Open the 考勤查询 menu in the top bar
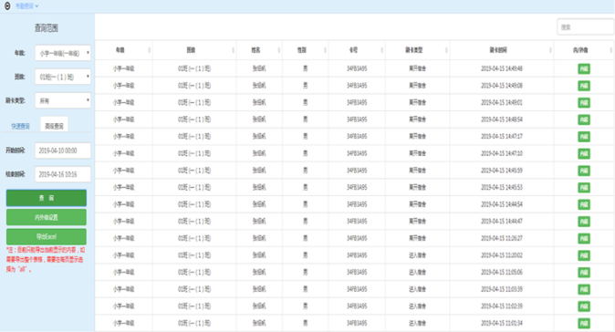Image resolution: width=615 pixels, height=332 pixels. click(26, 5)
